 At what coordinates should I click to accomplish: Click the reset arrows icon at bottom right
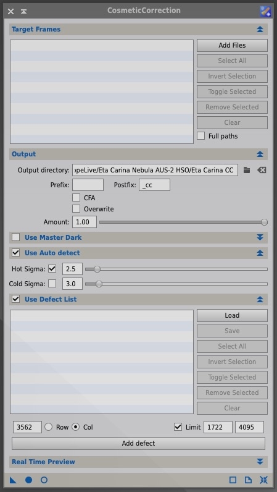(x=263, y=480)
